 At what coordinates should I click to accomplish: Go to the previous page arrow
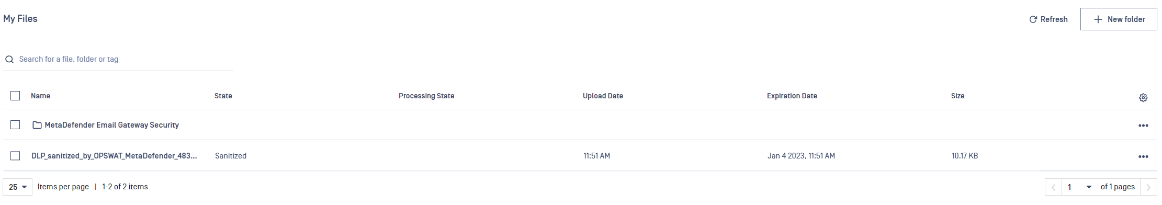point(1053,187)
